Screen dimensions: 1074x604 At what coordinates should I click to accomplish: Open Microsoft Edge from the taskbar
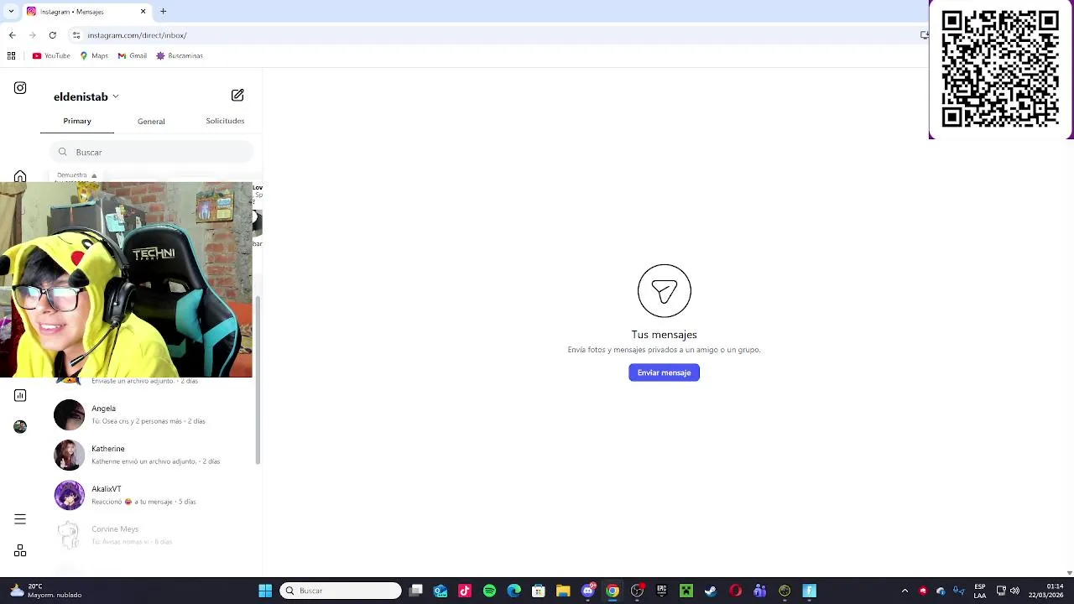514,591
